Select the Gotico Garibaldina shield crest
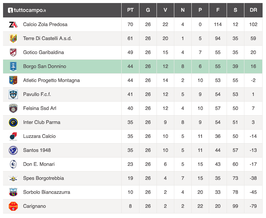 13,53
